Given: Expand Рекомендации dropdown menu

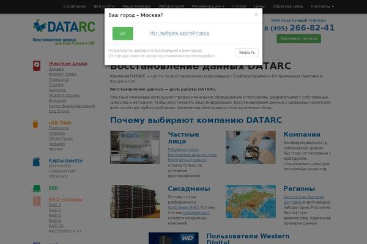Looking at the screenshot, I should [x=208, y=6].
